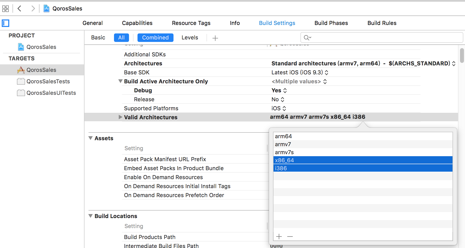
Task: Go back with the left chevron
Action: (19, 9)
